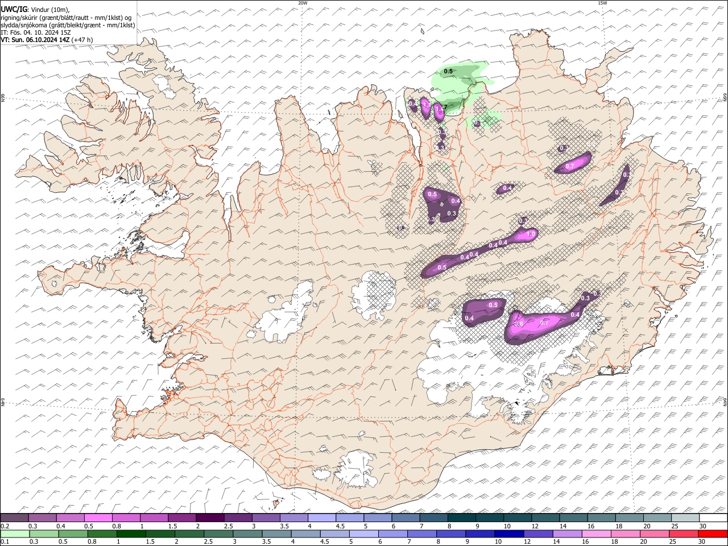Click the 'rigning/skúrir' legend description line
Image resolution: width=728 pixels, height=546 pixels.
coord(65,18)
